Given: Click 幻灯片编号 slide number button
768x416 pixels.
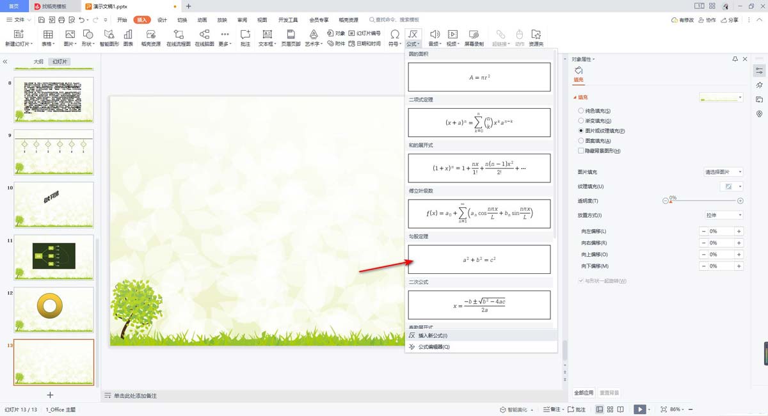Looking at the screenshot, I should click(x=365, y=33).
